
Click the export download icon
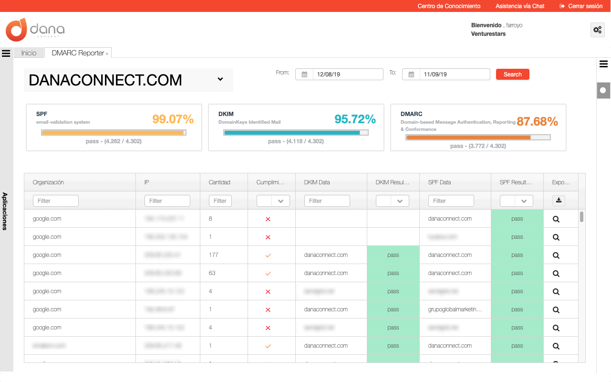point(559,201)
